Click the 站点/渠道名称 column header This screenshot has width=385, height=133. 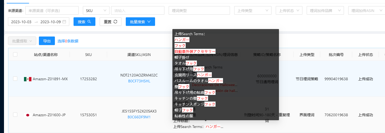tap(46, 55)
